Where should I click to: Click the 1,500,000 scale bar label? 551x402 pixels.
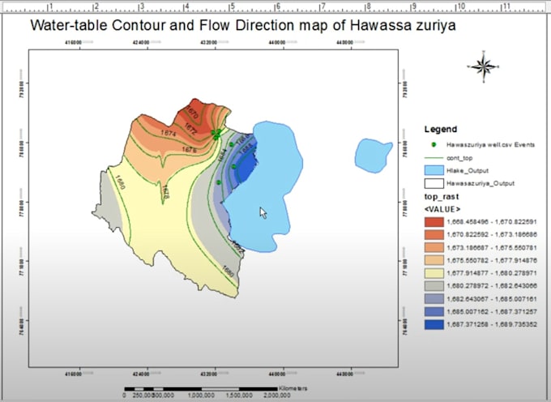239,396
